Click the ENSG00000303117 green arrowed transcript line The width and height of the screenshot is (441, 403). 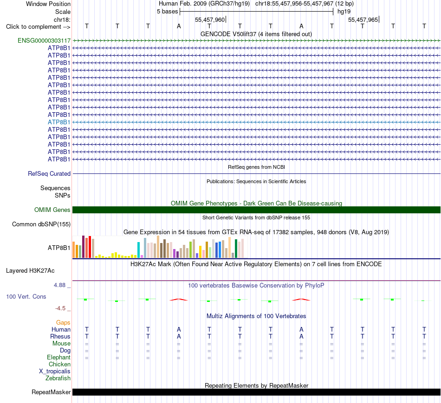pos(256,40)
